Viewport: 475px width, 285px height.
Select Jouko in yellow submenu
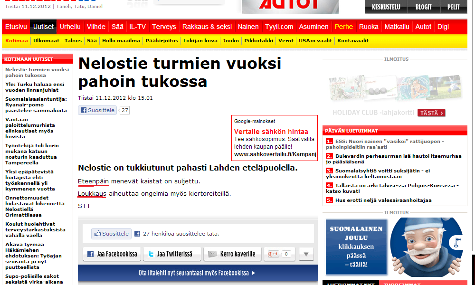coord(231,40)
